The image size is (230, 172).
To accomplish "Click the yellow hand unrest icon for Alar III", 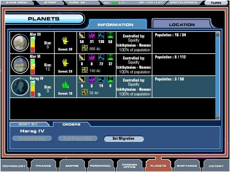I will [x=65, y=40].
